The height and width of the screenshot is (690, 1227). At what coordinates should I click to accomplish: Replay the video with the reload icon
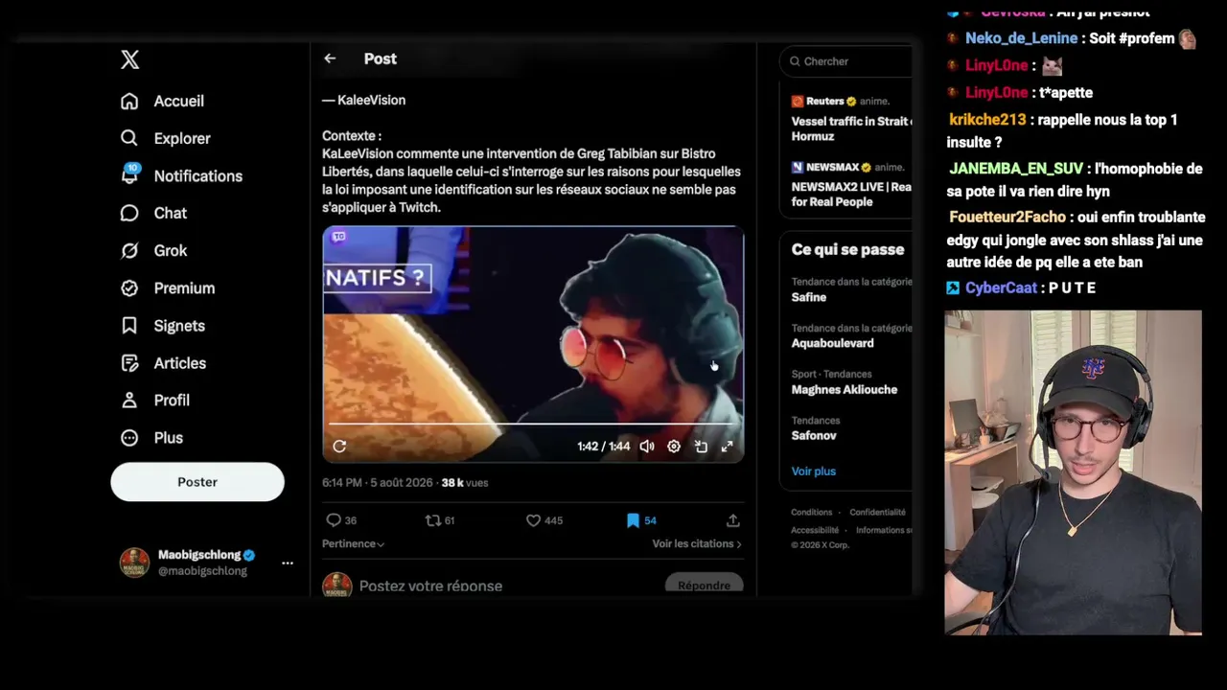(339, 447)
